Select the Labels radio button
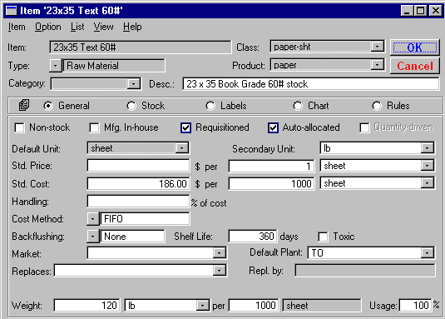Viewport: 445px width, 319px height. coord(210,106)
